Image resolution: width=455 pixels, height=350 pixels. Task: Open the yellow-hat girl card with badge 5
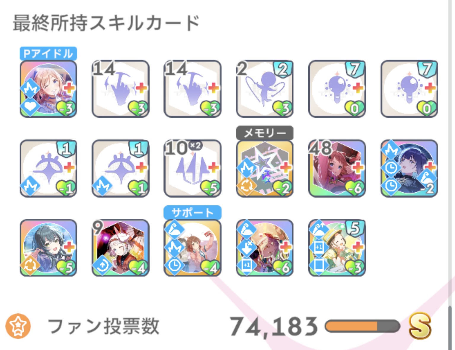pyautogui.click(x=337, y=248)
